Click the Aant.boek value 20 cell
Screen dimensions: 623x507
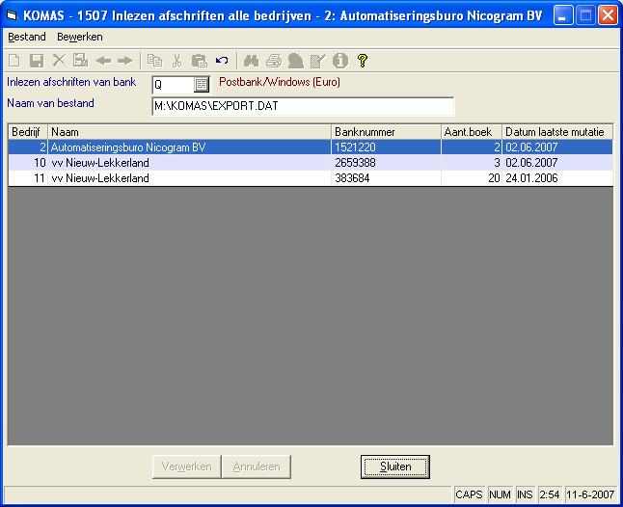(472, 178)
